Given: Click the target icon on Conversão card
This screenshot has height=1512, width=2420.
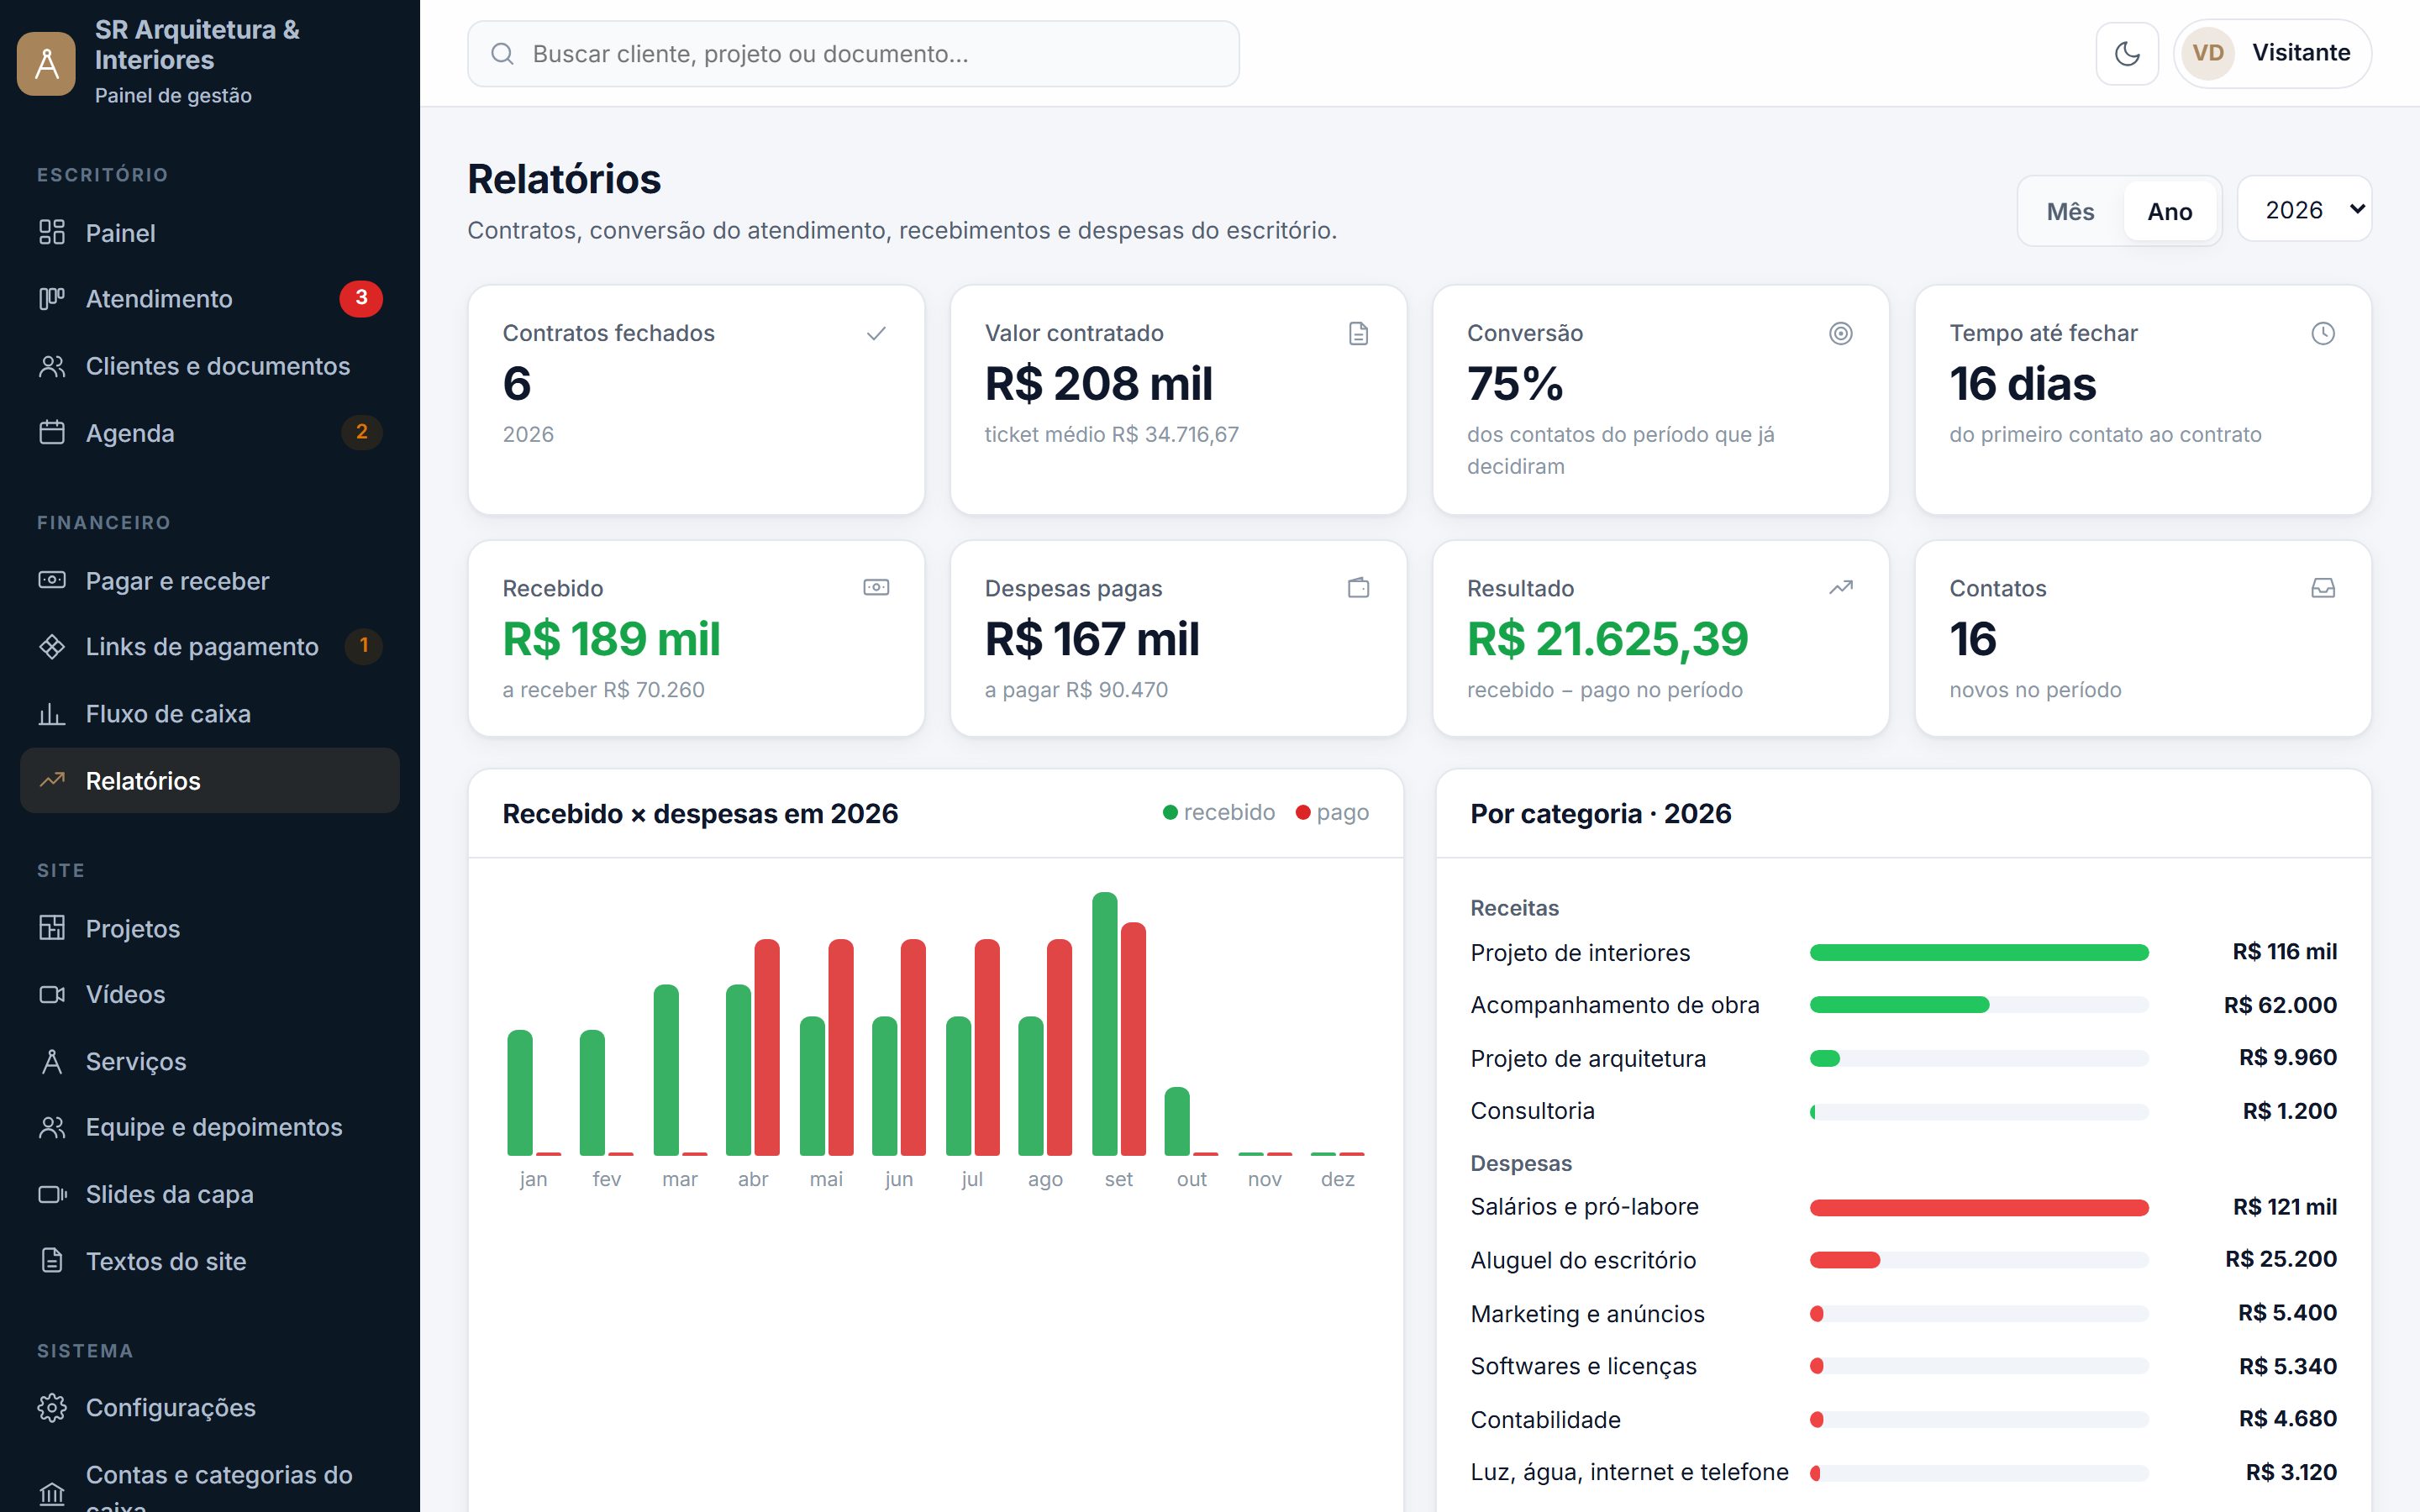Looking at the screenshot, I should 1840,333.
